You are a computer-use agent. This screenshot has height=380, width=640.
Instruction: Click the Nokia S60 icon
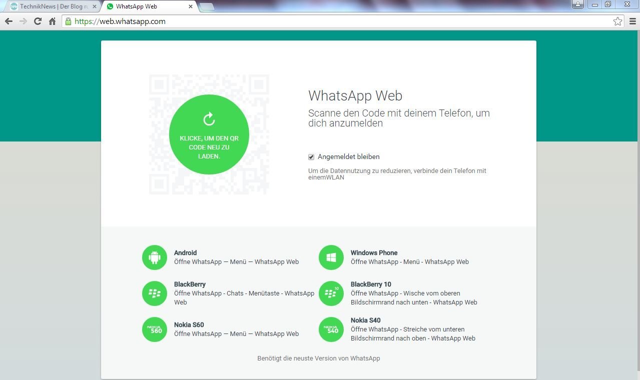(155, 329)
